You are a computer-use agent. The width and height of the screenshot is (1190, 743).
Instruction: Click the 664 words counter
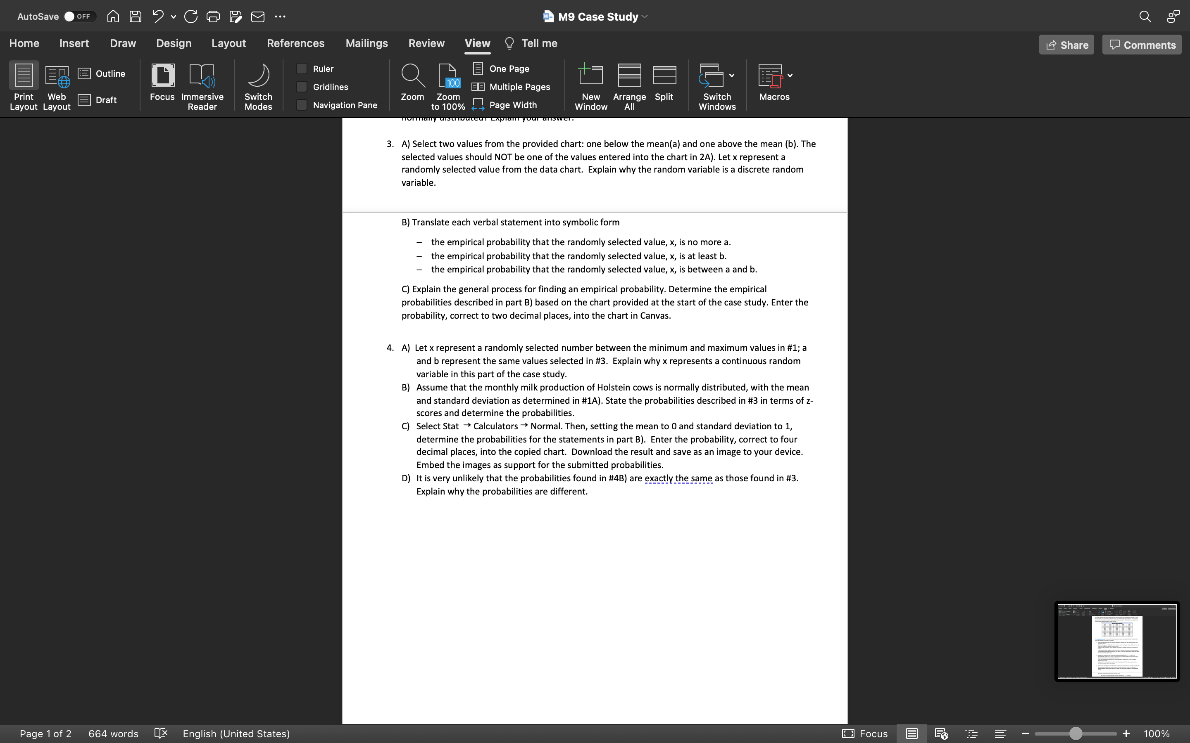[113, 733]
